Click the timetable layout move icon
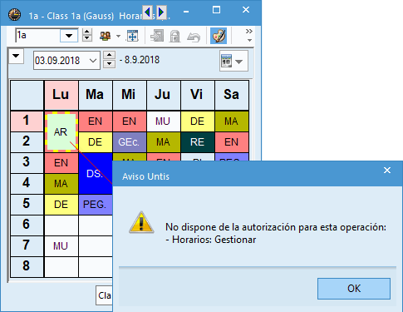The width and height of the screenshot is (403, 312). [x=132, y=36]
